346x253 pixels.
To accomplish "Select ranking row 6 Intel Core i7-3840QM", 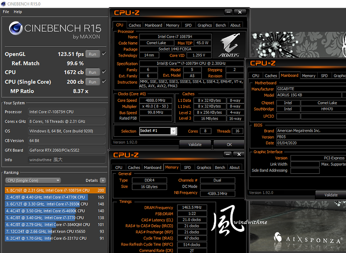I will click(x=55, y=225).
